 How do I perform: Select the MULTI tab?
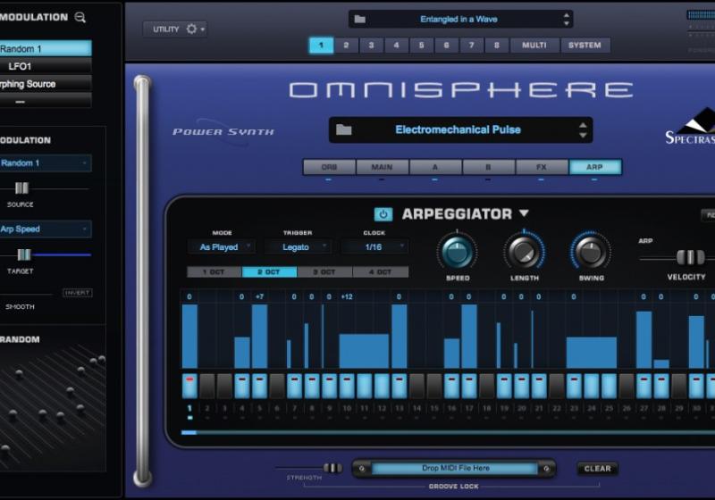(534, 45)
